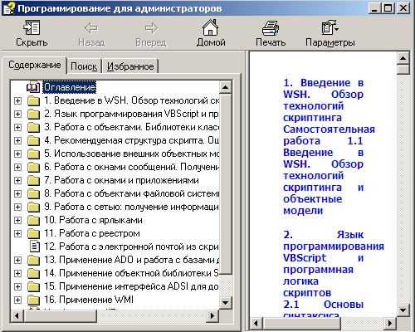This screenshot has height=332, width=415.
Task: Click the Печать printer icon
Action: (271, 27)
